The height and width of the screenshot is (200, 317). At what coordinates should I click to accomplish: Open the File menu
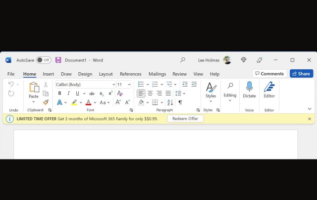click(11, 74)
